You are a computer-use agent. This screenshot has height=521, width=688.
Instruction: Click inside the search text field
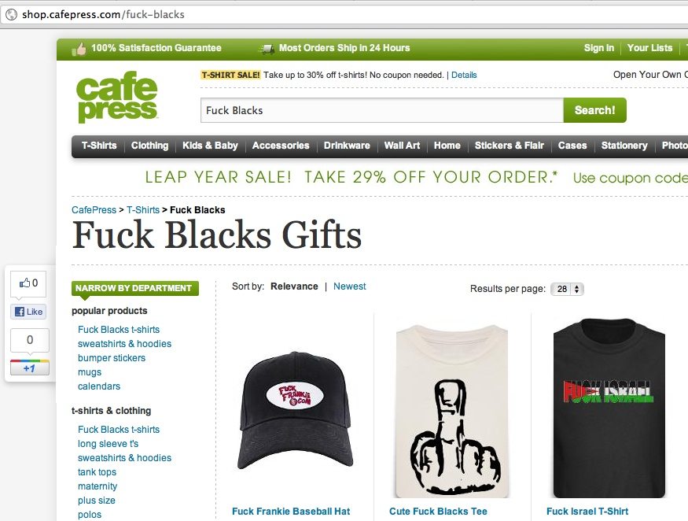[381, 110]
